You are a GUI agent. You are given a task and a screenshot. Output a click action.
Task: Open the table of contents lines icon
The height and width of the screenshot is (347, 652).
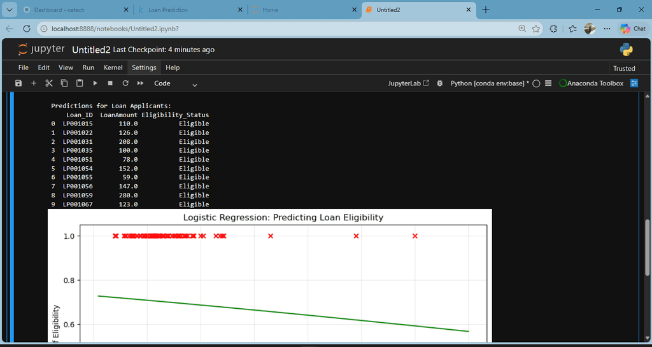coord(548,83)
